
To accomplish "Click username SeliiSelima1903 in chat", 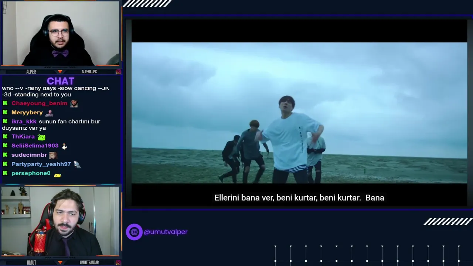I will [35, 146].
